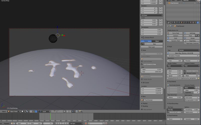Collapse the Fluid panel
Image resolution: width=201 pixels, height=125 pixels.
[x=168, y=47]
